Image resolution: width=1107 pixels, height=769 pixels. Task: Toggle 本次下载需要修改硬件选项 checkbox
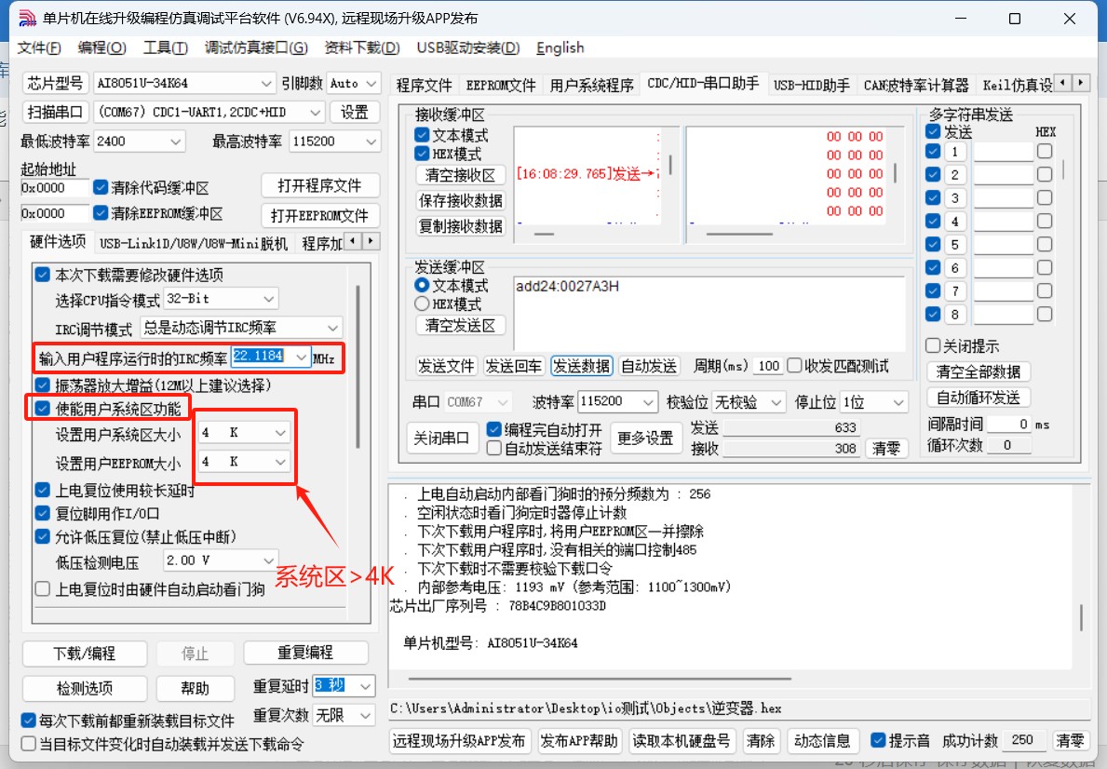pyautogui.click(x=42, y=275)
